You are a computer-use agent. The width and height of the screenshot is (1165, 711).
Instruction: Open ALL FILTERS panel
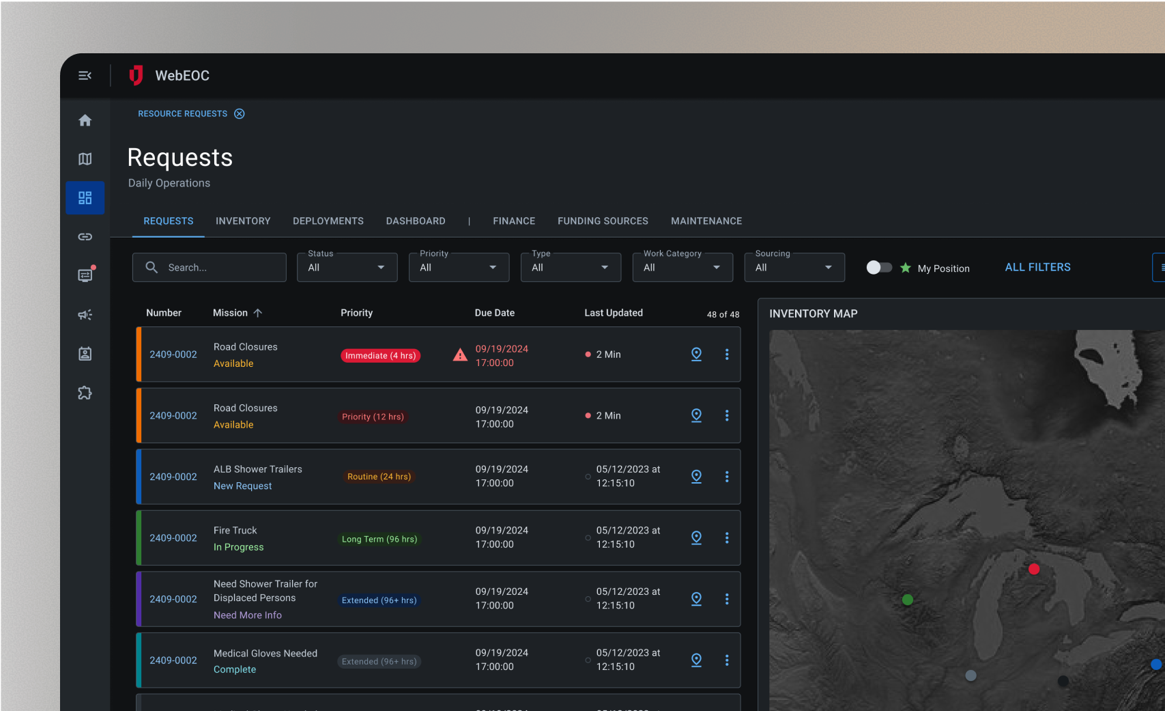(1037, 268)
